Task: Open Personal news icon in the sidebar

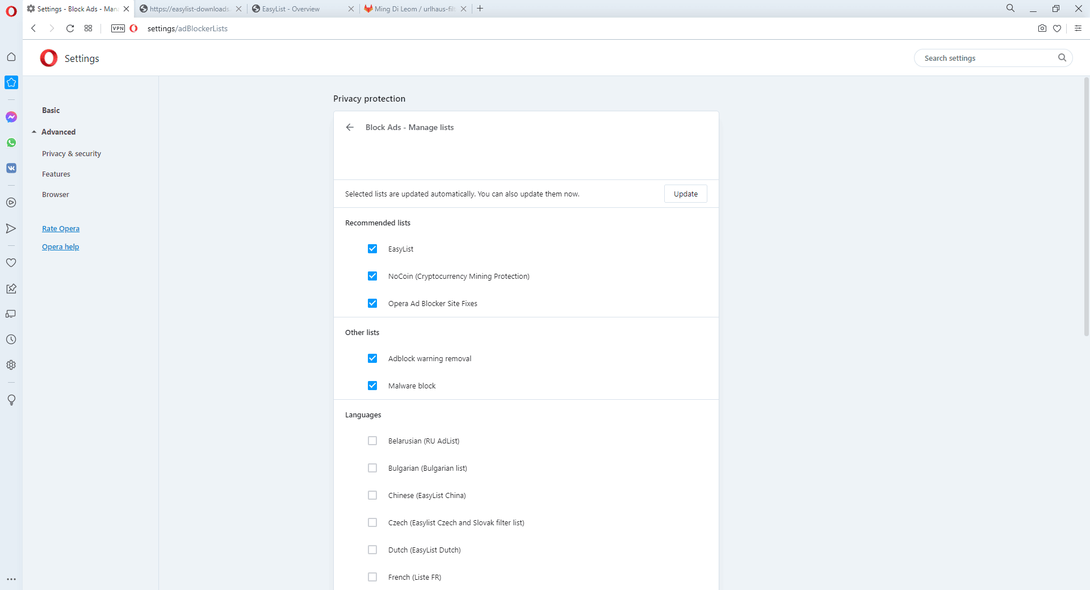Action: [11, 288]
